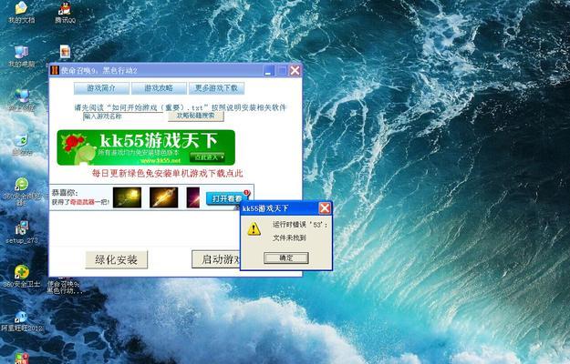Click the flaming sword ad thumbnail
The height and width of the screenshot is (364, 570).
(x=163, y=197)
